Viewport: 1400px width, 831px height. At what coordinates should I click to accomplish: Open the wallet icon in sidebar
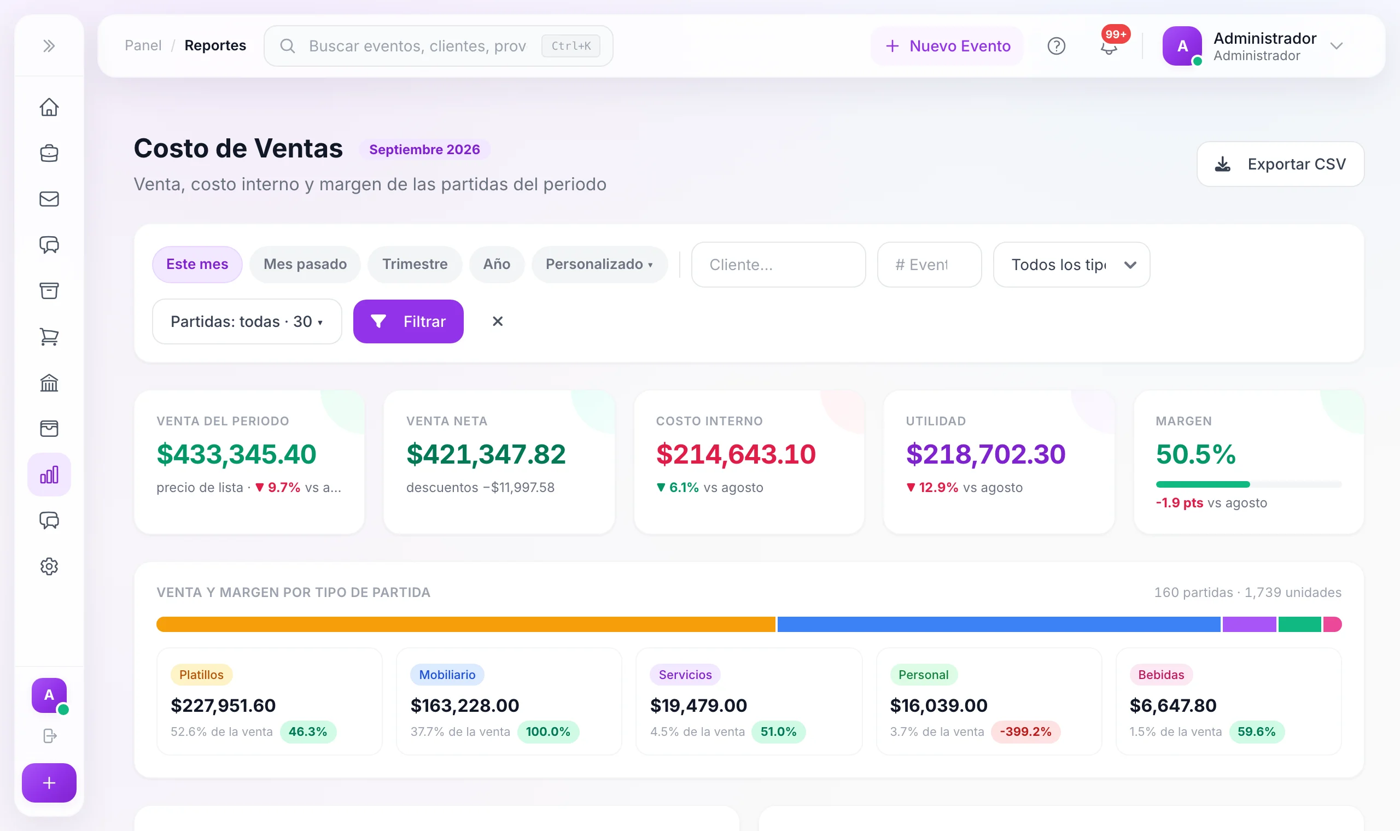pos(49,429)
